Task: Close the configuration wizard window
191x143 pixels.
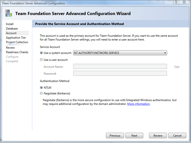Action: [x=184, y=2]
